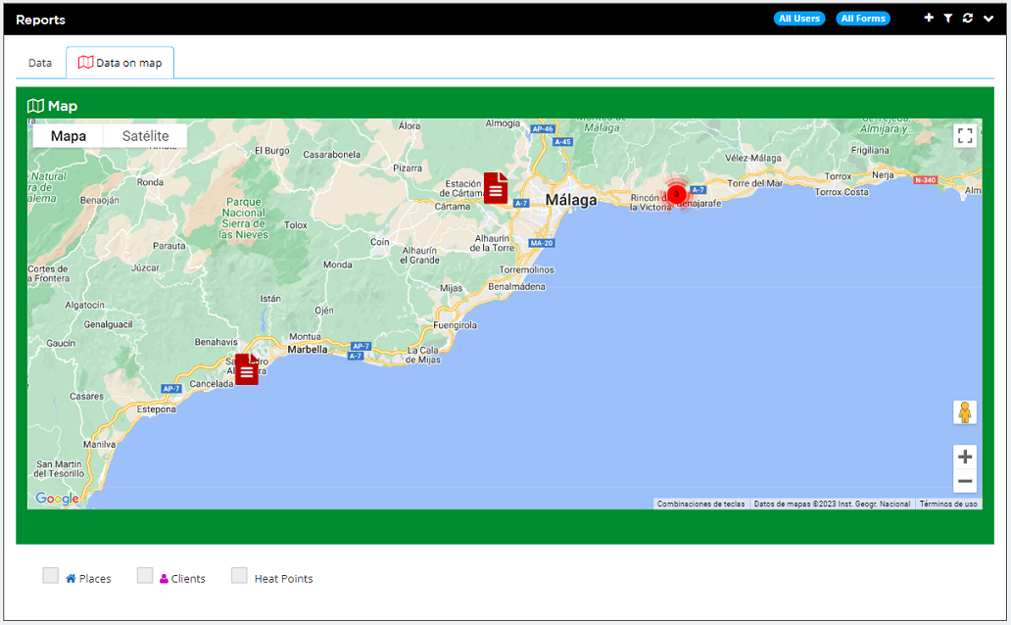Click the Pizarra label on map

click(x=408, y=168)
